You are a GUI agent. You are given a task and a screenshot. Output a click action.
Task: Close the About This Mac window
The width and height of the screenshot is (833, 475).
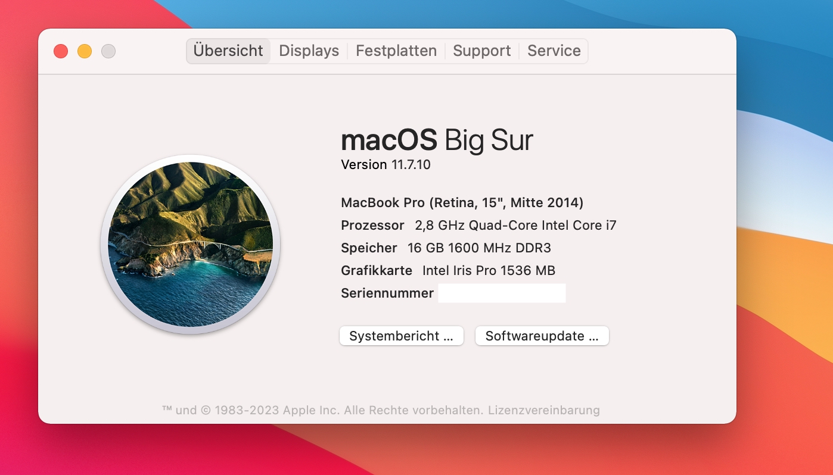pos(61,51)
